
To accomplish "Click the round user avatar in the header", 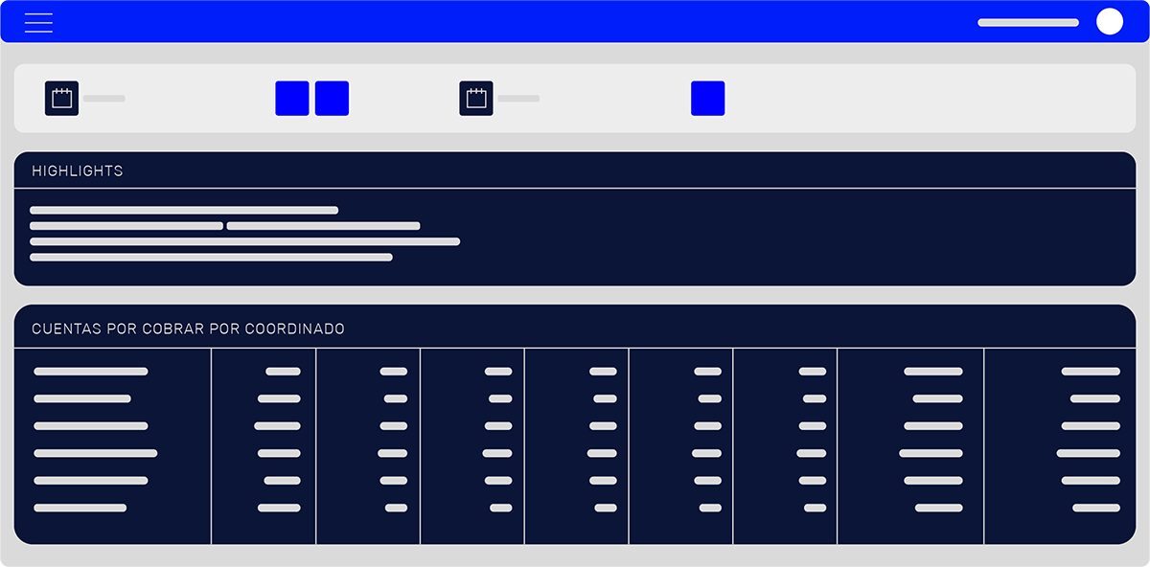I will click(x=1109, y=22).
